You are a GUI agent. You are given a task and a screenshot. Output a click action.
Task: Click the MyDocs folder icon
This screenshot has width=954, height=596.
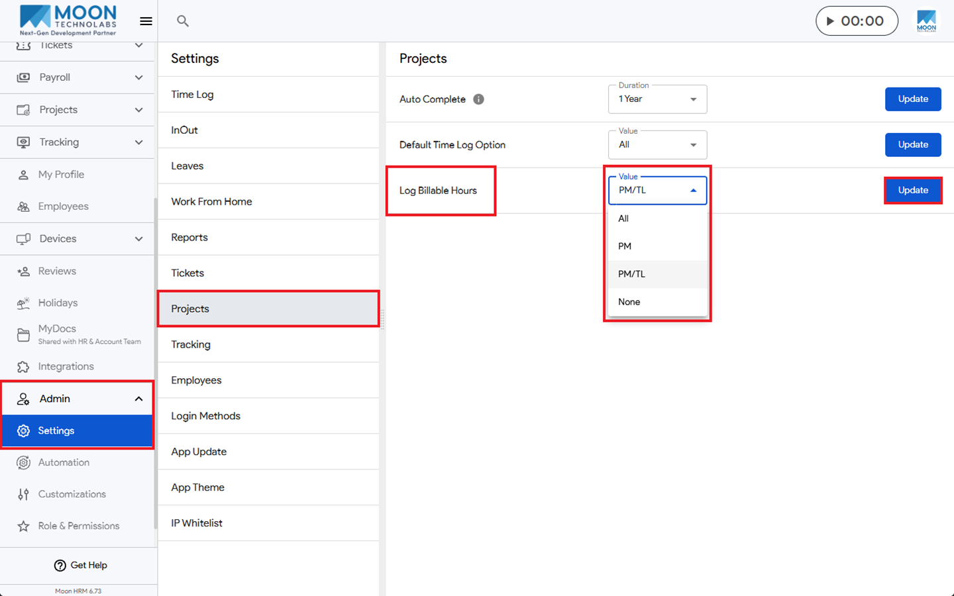click(23, 334)
